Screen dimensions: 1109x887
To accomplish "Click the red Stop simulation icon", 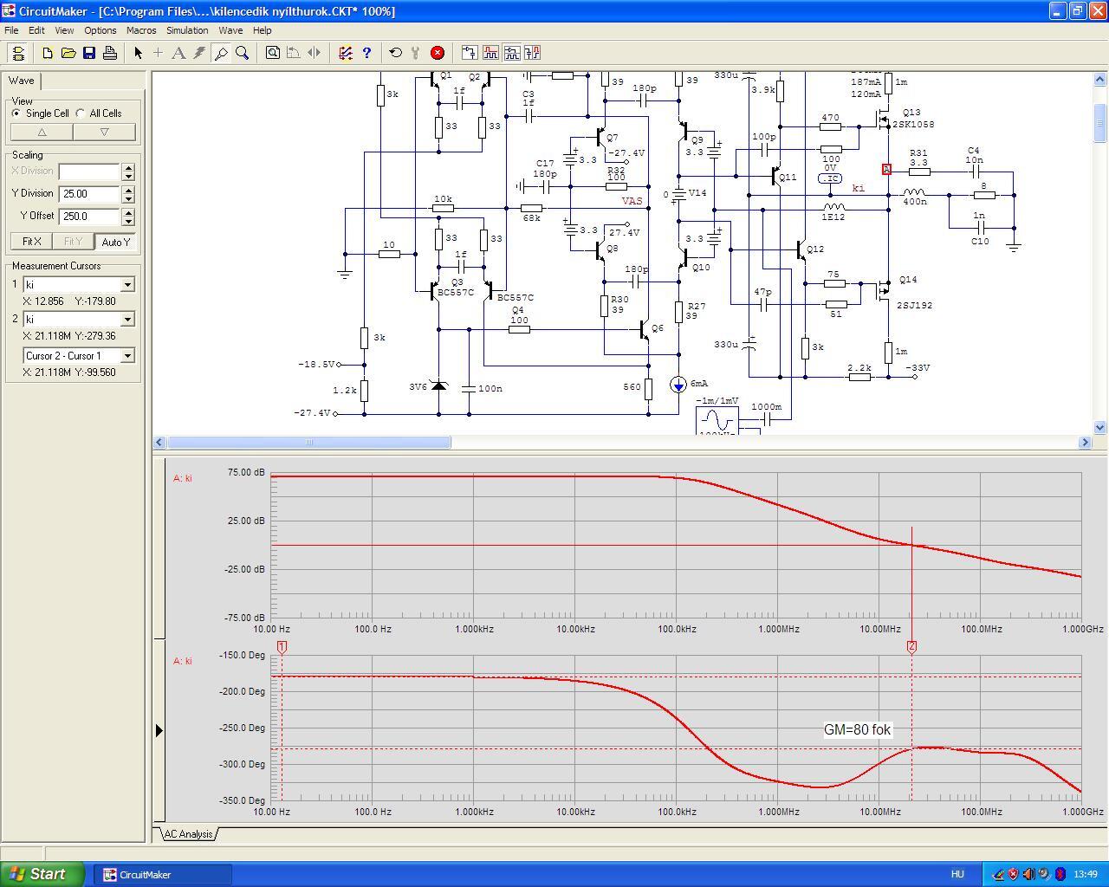I will click(438, 53).
